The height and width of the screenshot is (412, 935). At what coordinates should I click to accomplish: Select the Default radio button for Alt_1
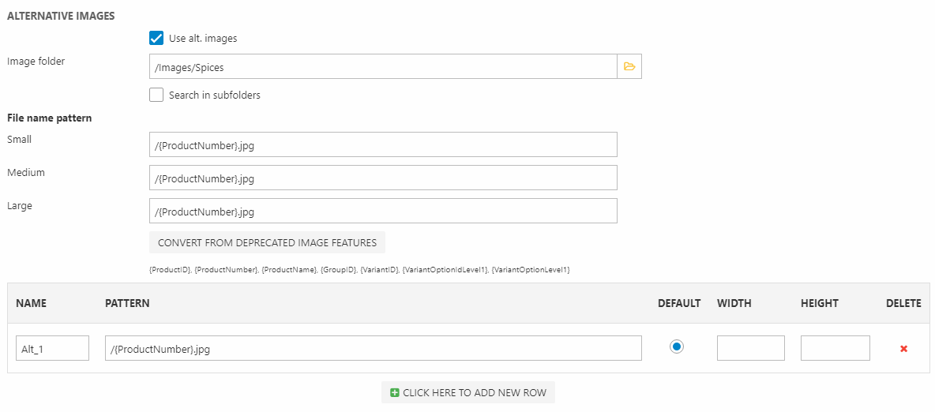pyautogui.click(x=677, y=346)
